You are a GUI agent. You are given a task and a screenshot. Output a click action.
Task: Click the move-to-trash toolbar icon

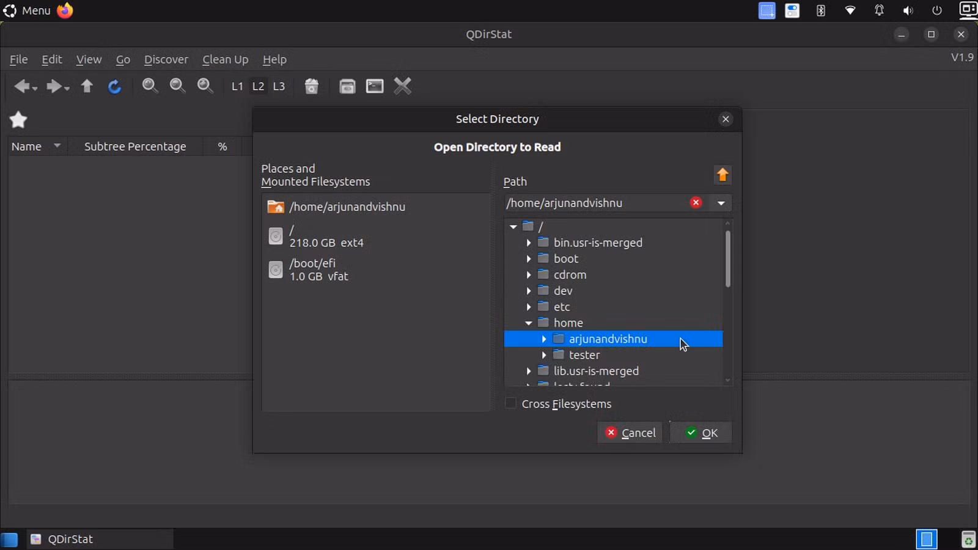point(312,86)
